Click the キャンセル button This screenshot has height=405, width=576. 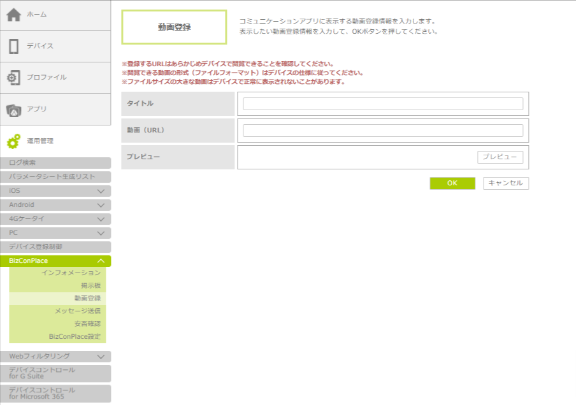[505, 183]
